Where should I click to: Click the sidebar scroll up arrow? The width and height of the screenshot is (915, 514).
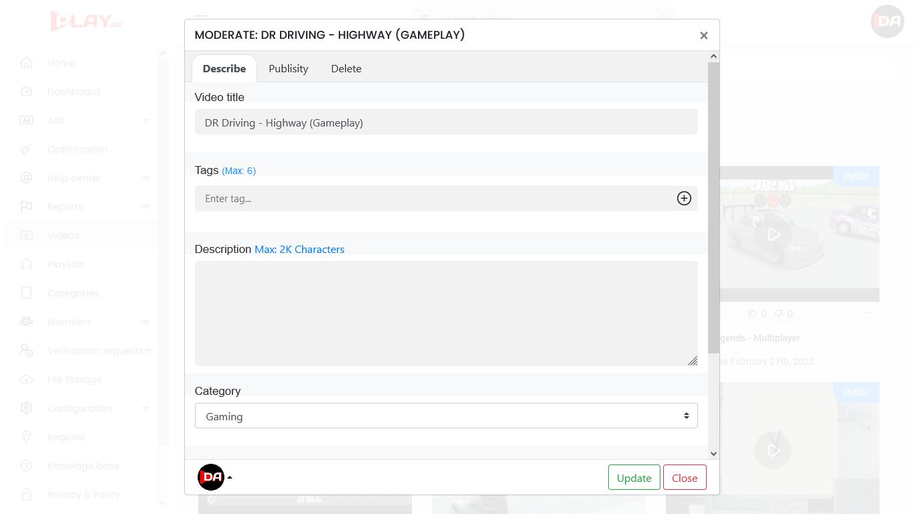click(x=163, y=54)
